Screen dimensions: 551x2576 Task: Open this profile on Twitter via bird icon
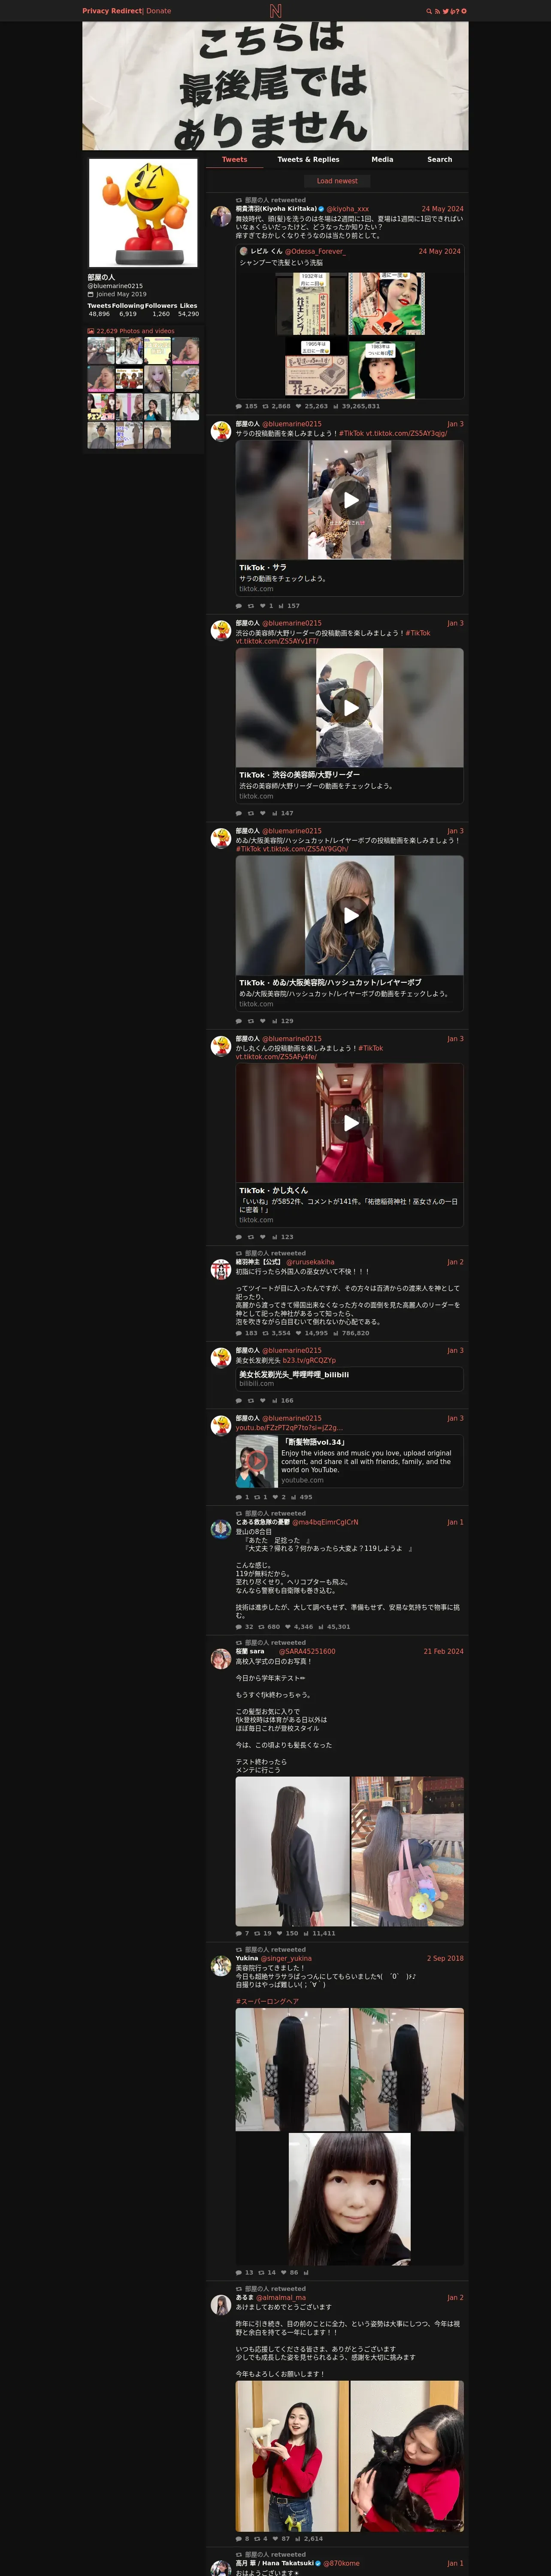[x=446, y=11]
